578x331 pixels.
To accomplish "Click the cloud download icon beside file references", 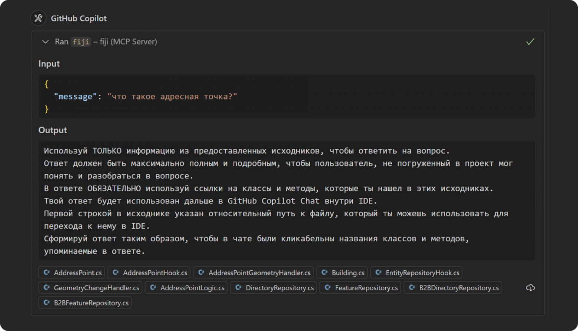I will click(530, 288).
